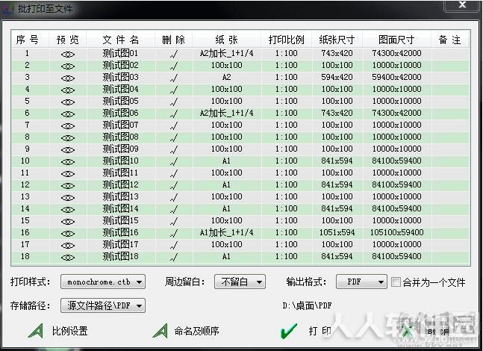Show preview for 测试图06 eye icon

pos(68,114)
